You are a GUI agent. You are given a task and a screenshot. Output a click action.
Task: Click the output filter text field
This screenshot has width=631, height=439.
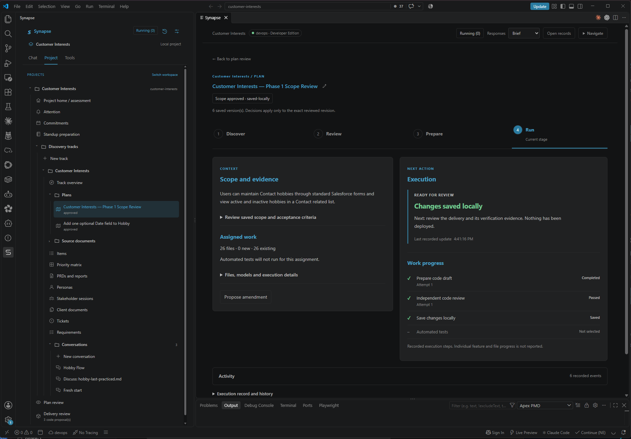479,406
